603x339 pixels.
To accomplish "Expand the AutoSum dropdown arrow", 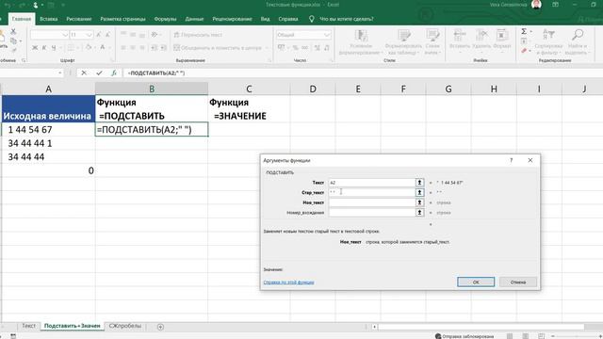I will (531, 31).
